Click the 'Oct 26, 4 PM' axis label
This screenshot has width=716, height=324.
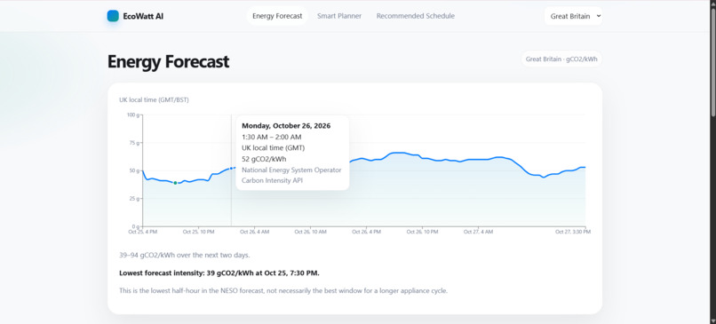click(x=366, y=232)
